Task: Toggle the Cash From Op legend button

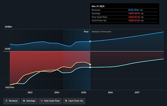Action: [74, 101]
